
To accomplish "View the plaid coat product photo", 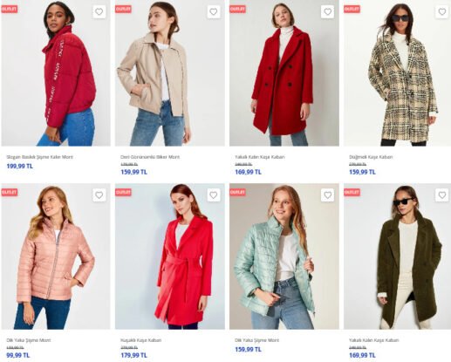I will 397,73.
